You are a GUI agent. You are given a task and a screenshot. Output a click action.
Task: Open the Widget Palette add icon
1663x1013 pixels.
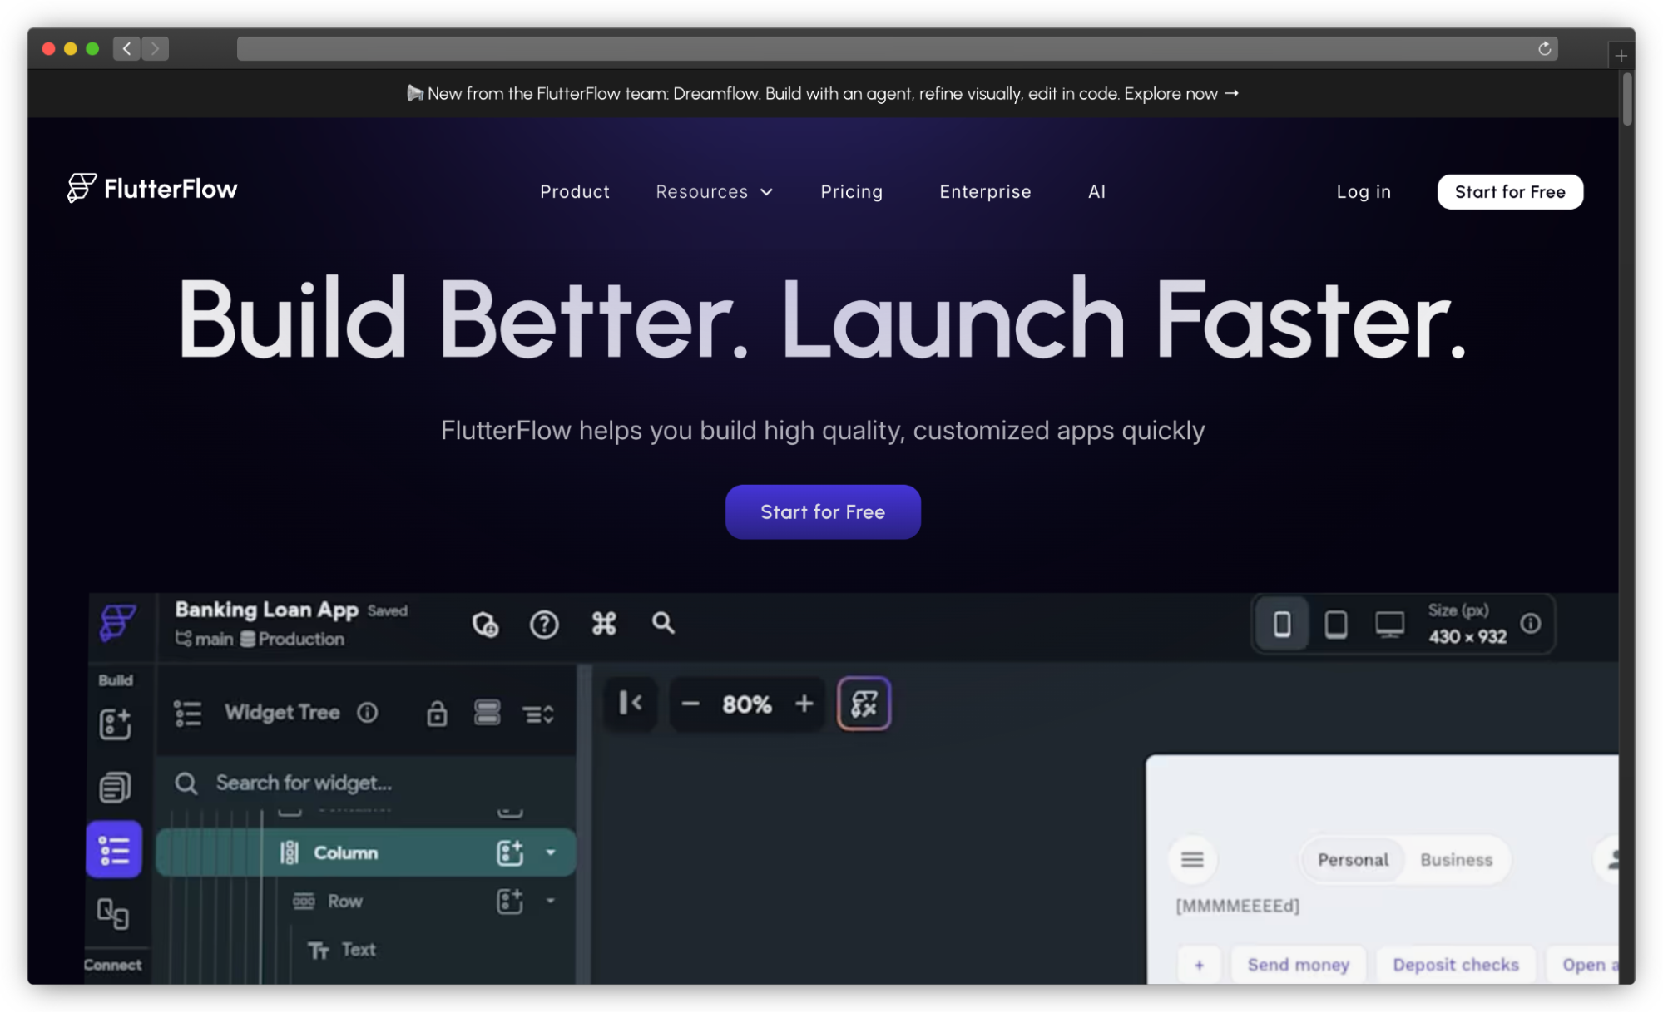pyautogui.click(x=115, y=724)
